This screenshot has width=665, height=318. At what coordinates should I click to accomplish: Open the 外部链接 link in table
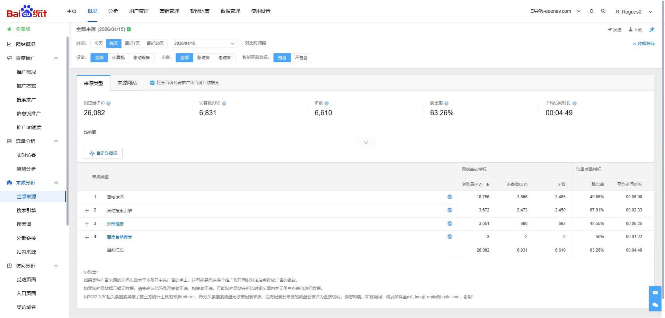[115, 224]
